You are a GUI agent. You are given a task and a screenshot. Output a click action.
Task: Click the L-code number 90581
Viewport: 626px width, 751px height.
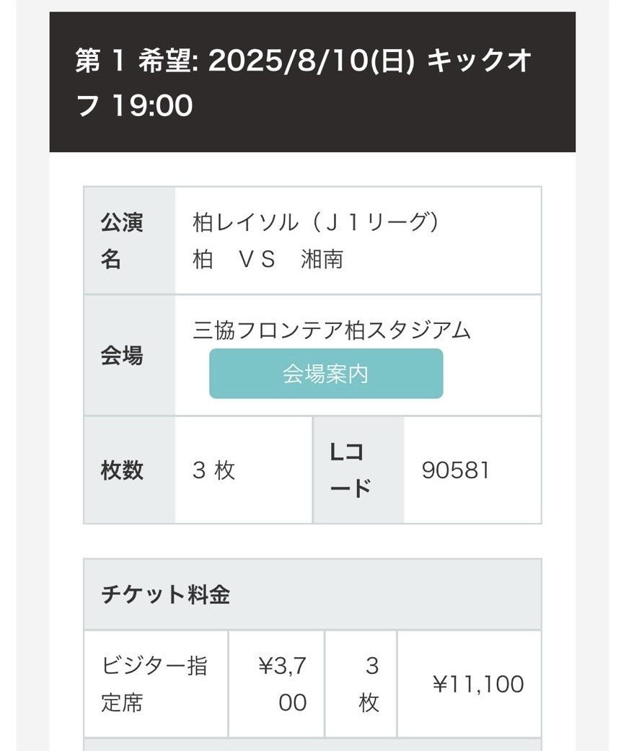click(456, 470)
